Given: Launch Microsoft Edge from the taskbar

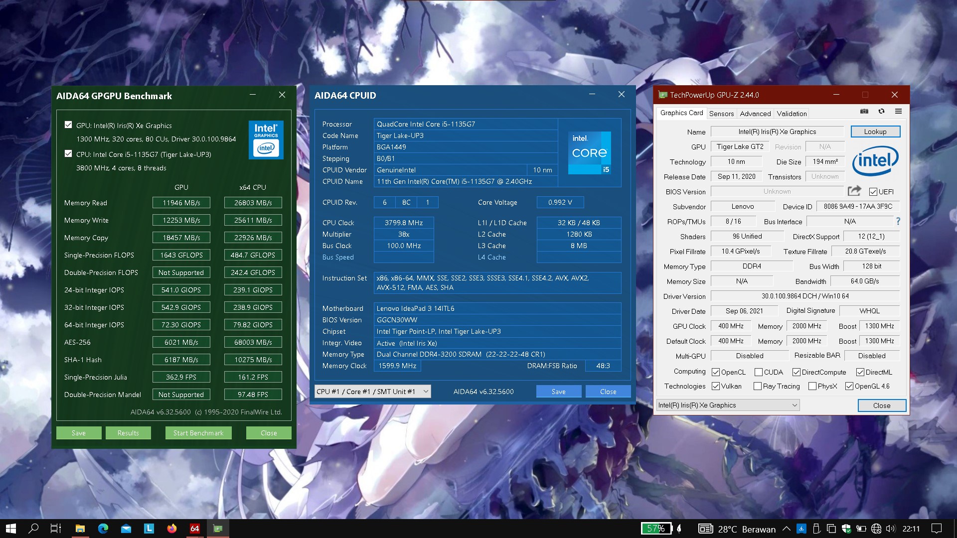Looking at the screenshot, I should pos(103,529).
